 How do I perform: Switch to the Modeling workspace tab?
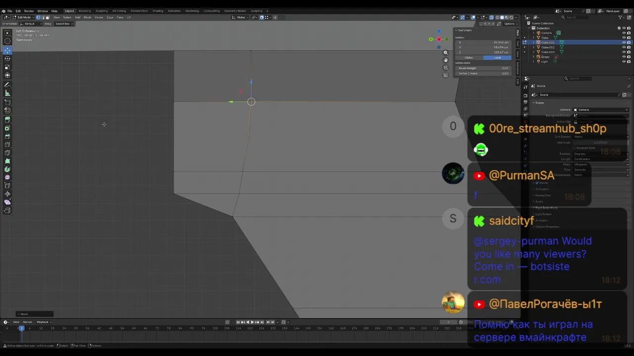coord(85,11)
